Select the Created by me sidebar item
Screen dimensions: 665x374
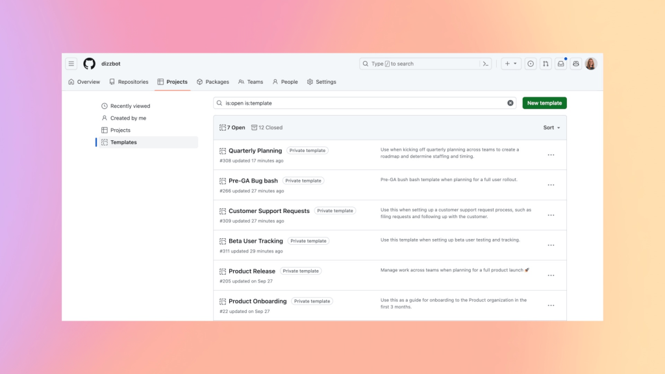tap(127, 118)
